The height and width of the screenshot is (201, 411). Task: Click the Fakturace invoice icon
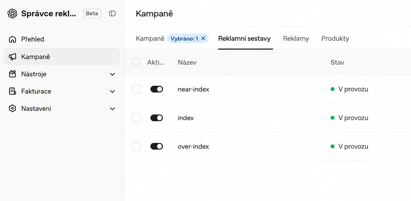12,91
